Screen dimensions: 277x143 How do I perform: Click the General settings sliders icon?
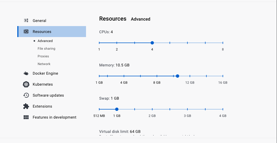pyautogui.click(x=26, y=21)
